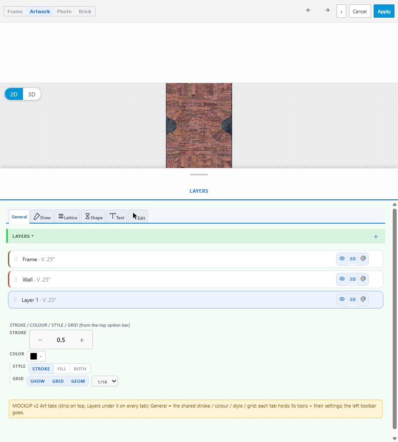
Task: Toggle 3D for Wall layer
Action: pos(352,279)
